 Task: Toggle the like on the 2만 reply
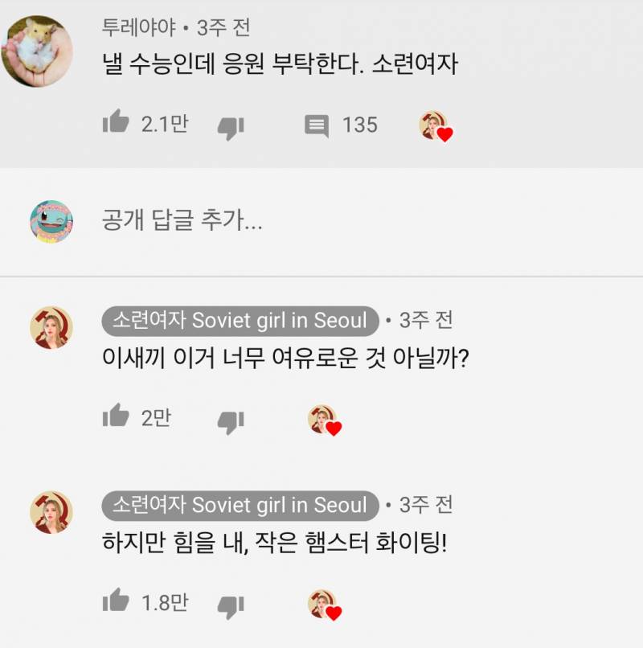119,416
